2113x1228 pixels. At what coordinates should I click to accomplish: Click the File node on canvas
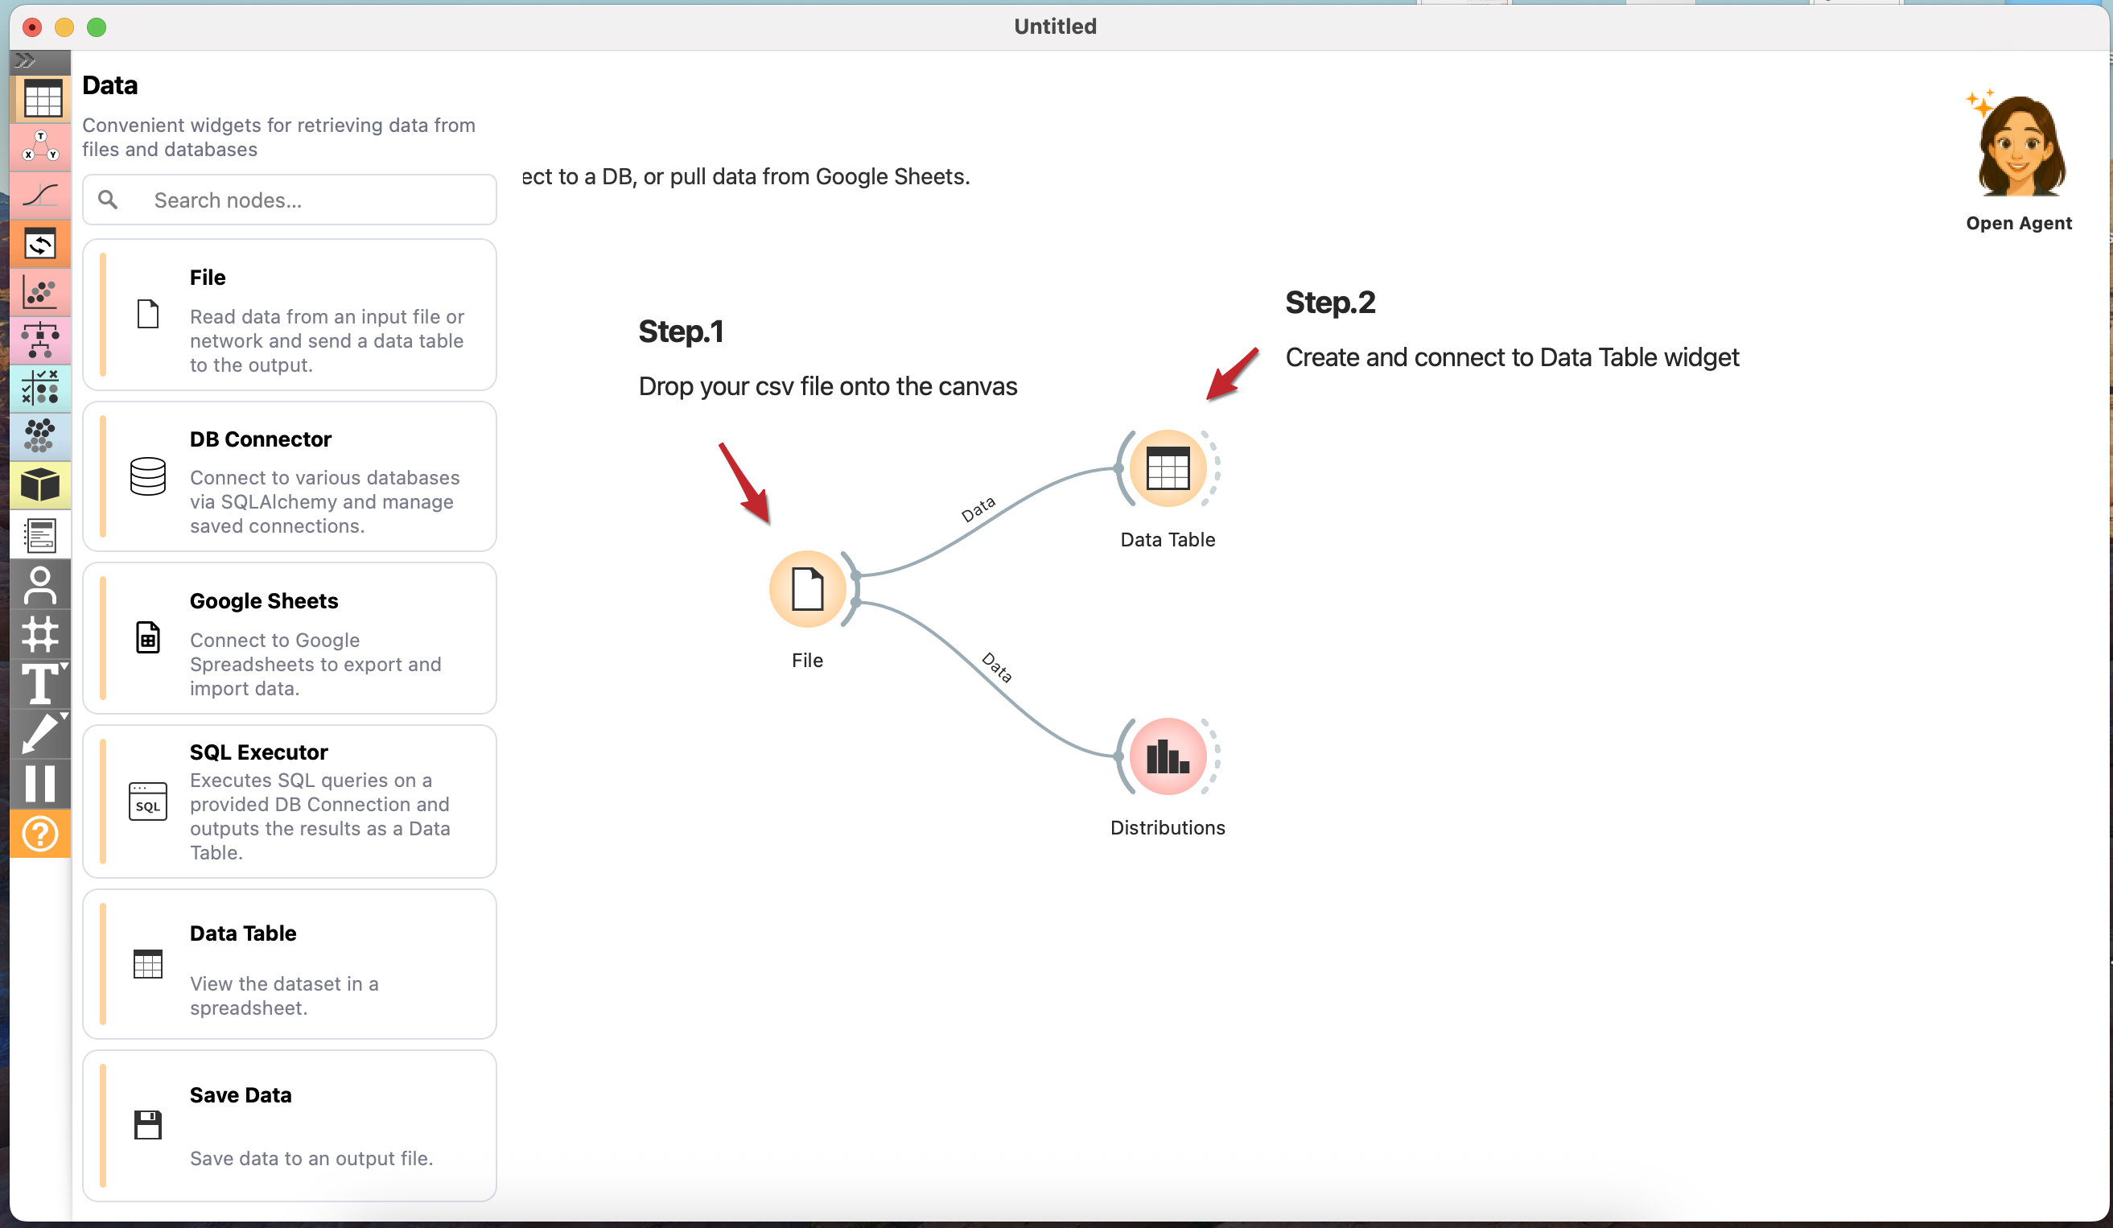[x=806, y=589]
